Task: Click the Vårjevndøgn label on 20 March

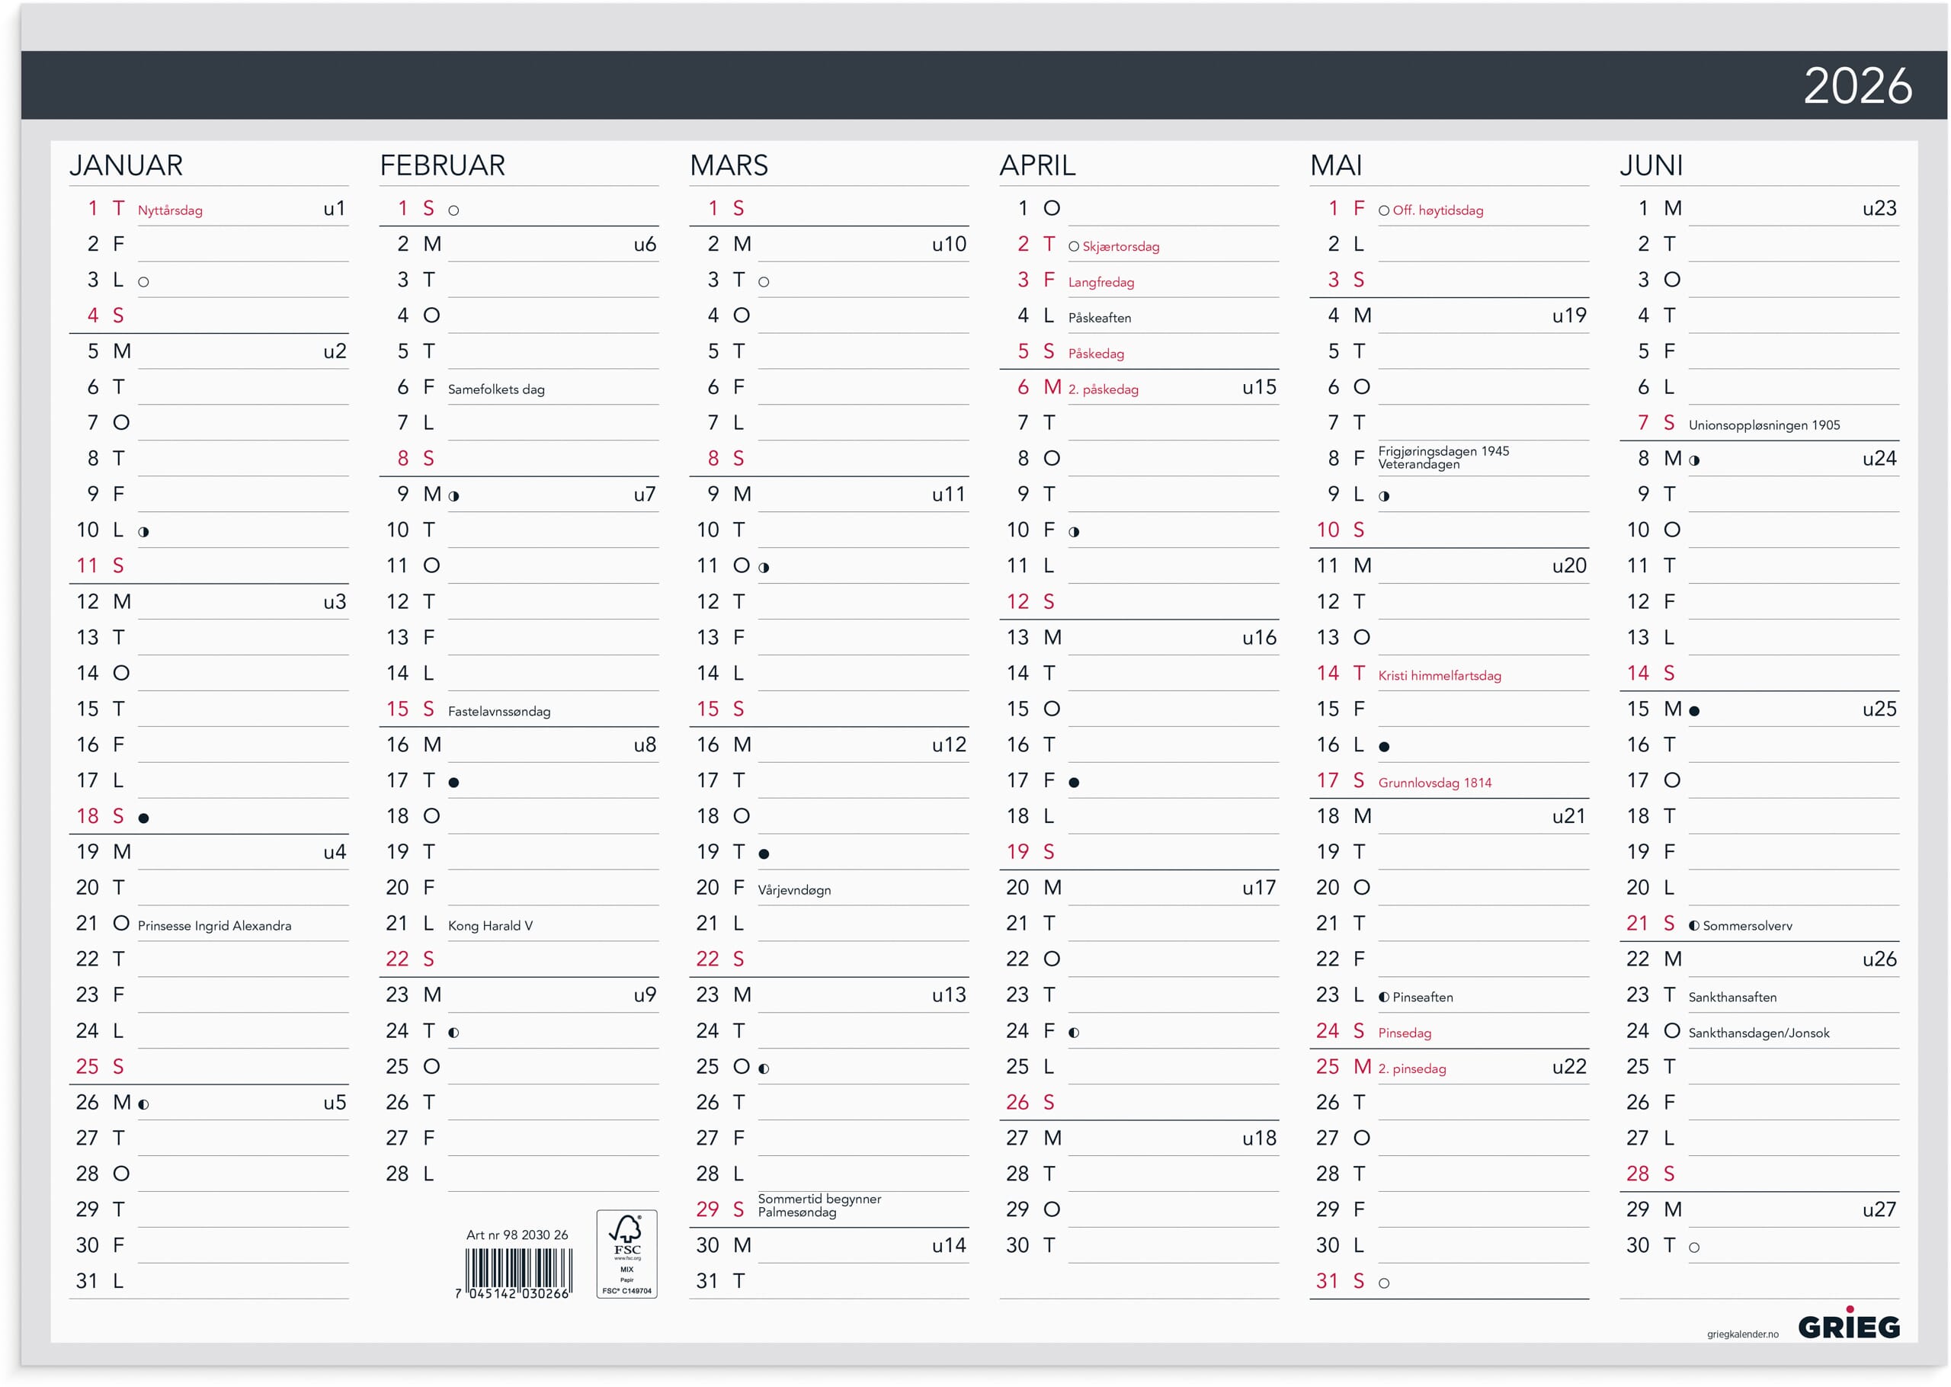Action: (793, 890)
